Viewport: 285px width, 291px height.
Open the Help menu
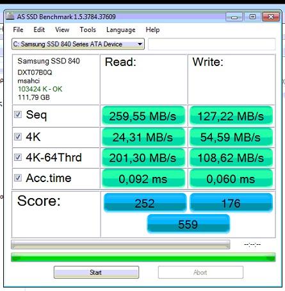click(152, 29)
